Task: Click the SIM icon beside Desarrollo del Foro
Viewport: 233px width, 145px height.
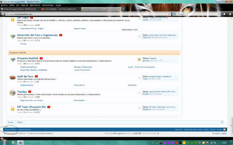Action: [x=13, y=36]
